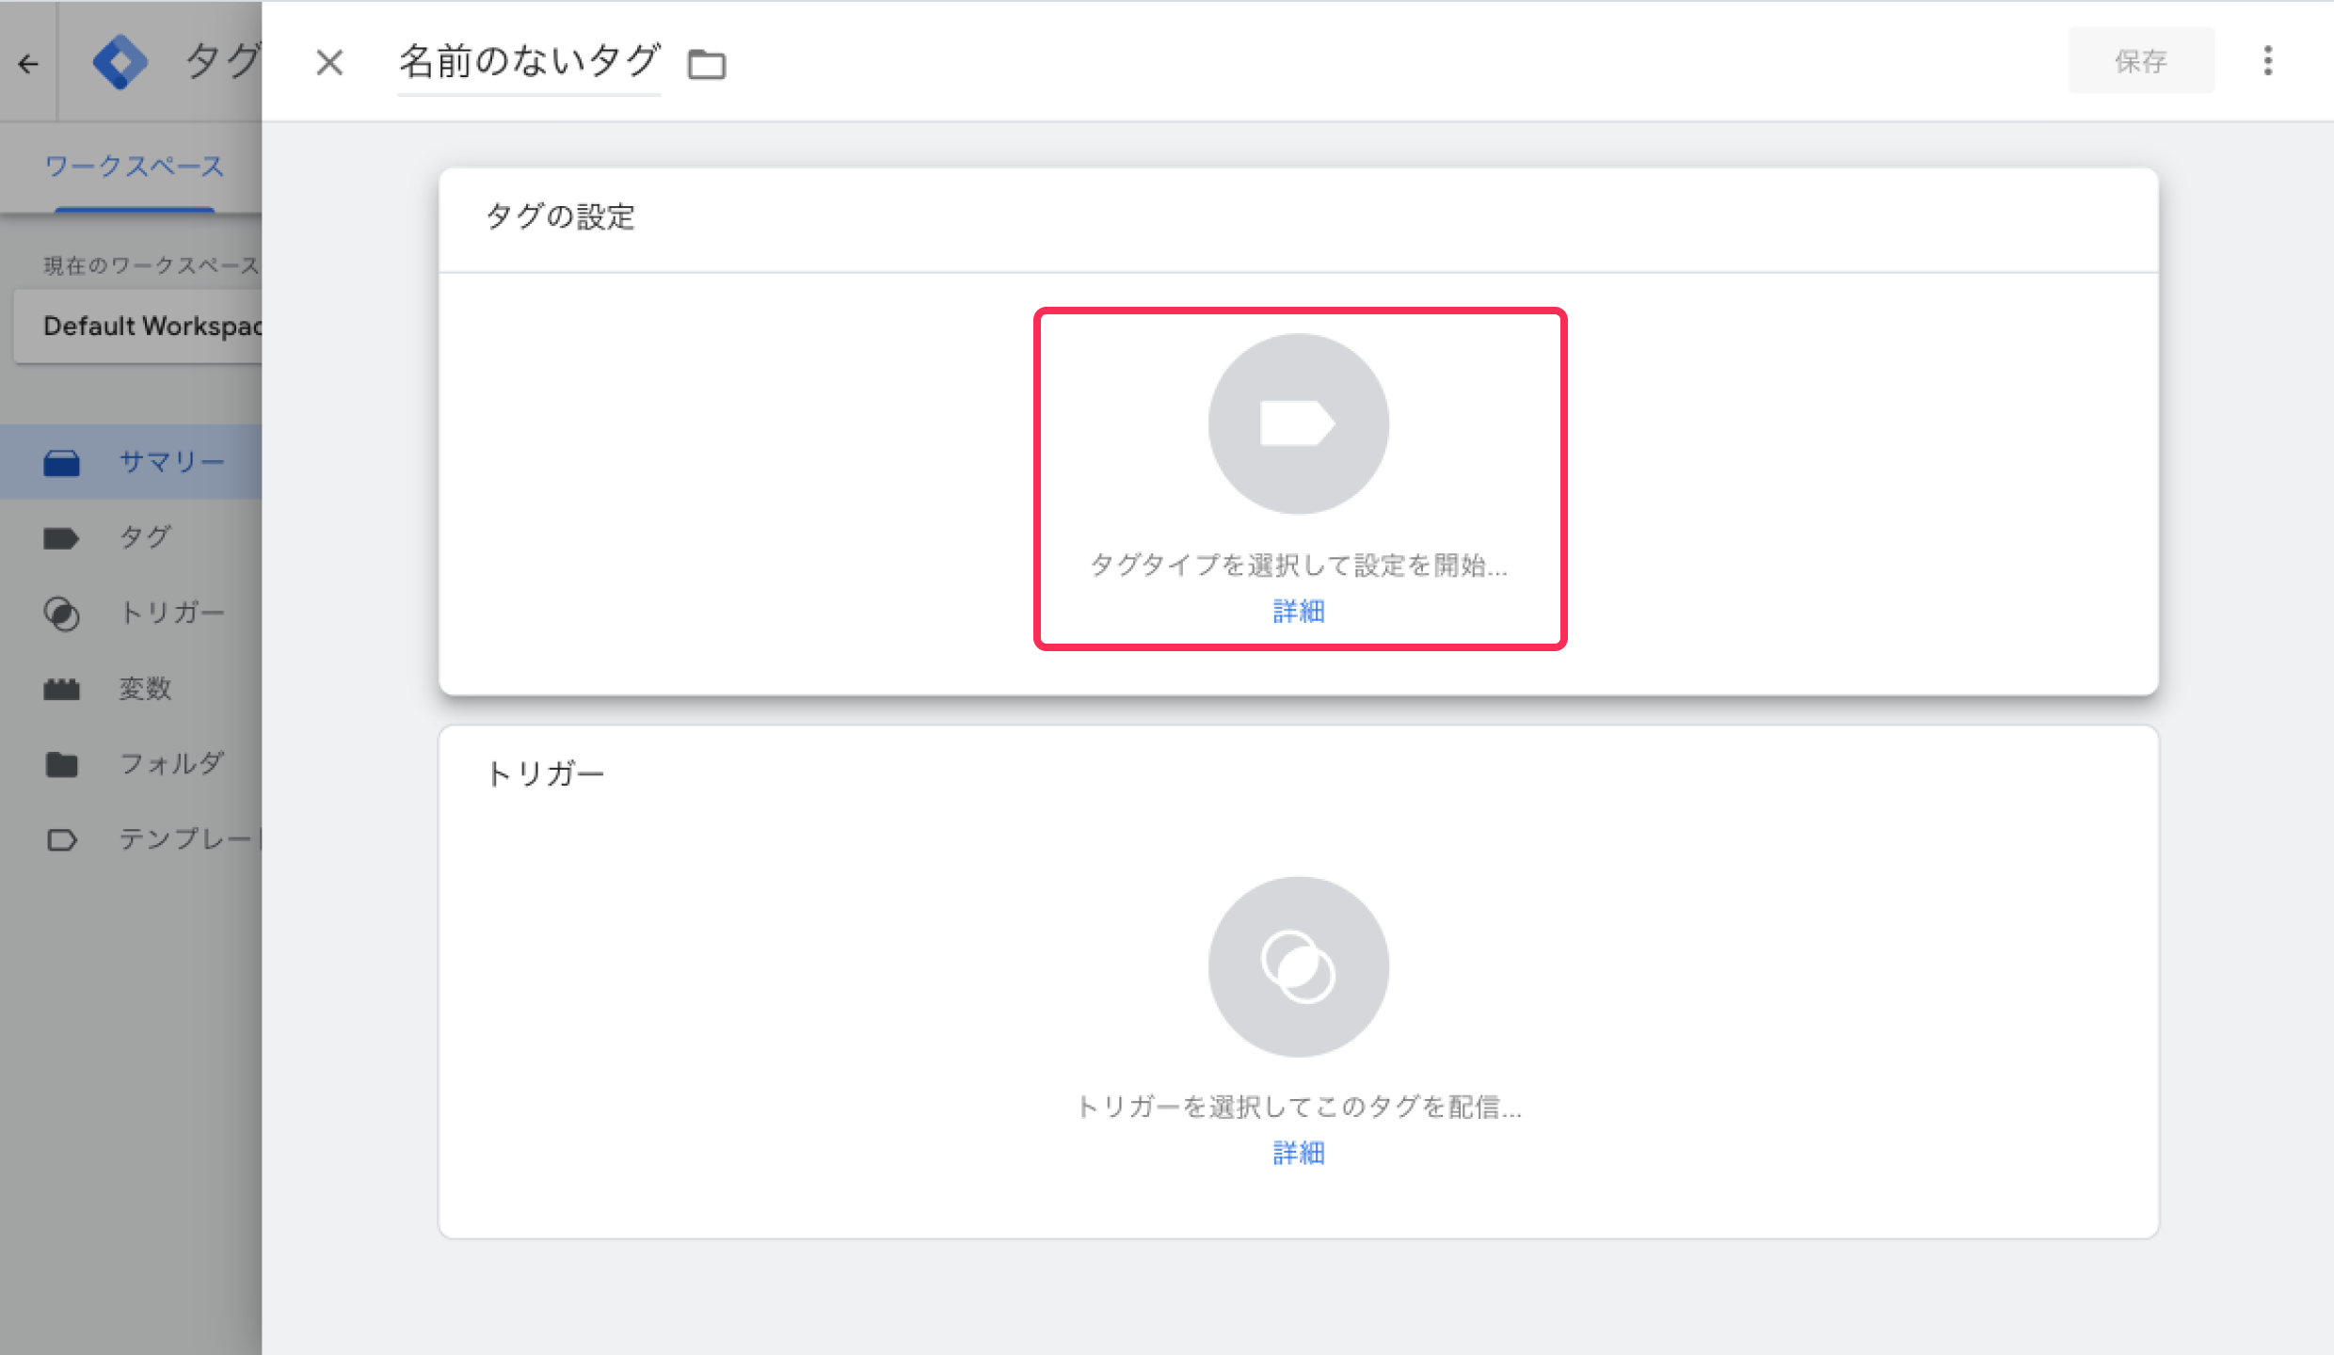Open タグ in the sidebar
Image resolution: width=2334 pixels, height=1355 pixels.
point(144,537)
